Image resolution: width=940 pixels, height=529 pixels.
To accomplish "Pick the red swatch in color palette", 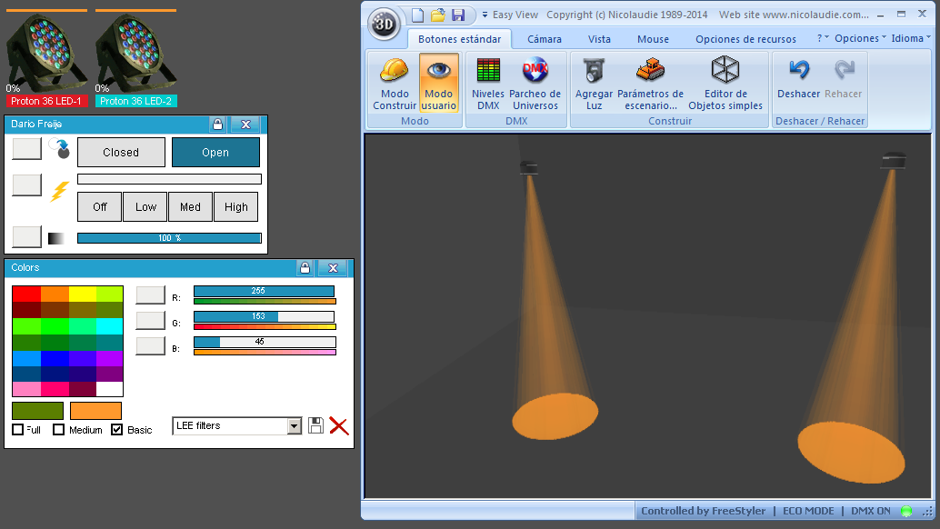I will coord(26,294).
